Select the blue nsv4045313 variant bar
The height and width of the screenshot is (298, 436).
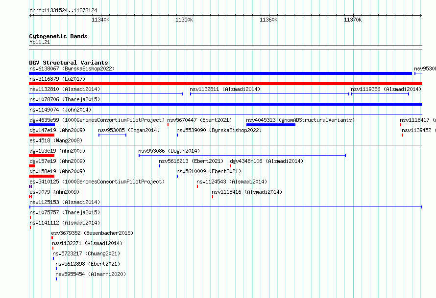click(271, 125)
